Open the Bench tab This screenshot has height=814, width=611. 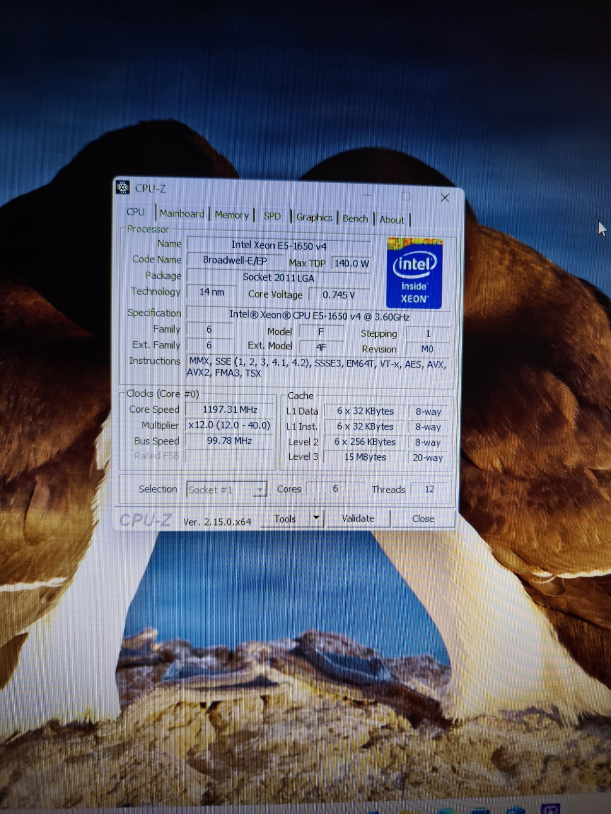point(355,219)
